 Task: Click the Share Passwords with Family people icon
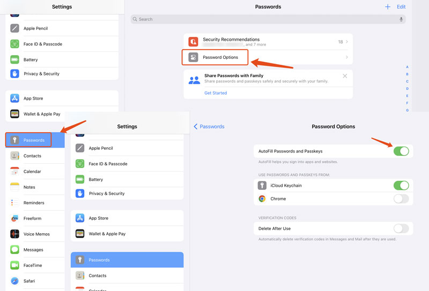(194, 80)
